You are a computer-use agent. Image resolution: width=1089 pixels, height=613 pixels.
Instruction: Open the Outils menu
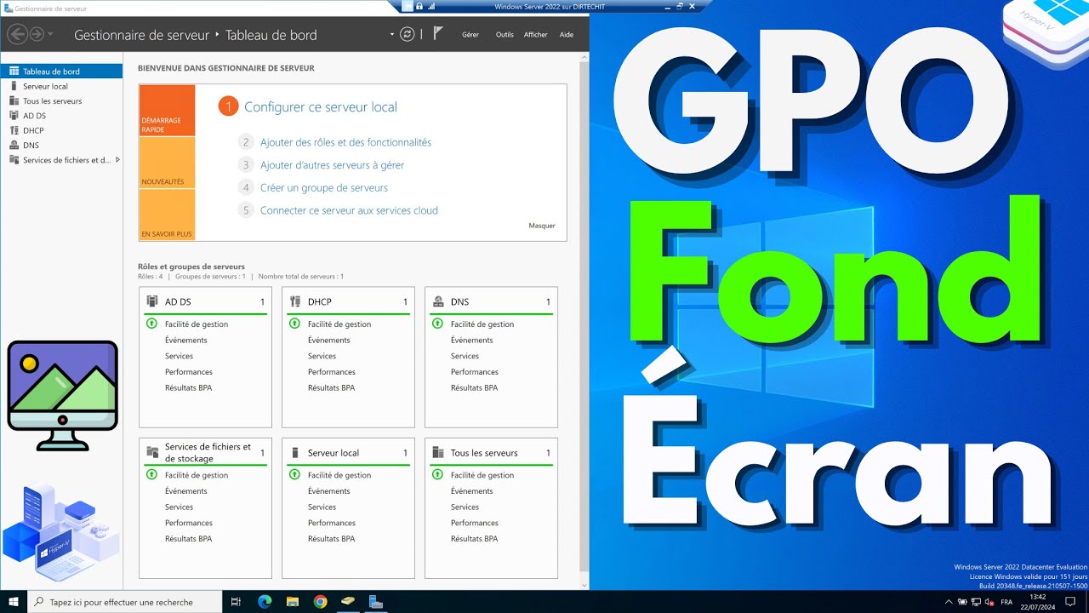pos(505,35)
